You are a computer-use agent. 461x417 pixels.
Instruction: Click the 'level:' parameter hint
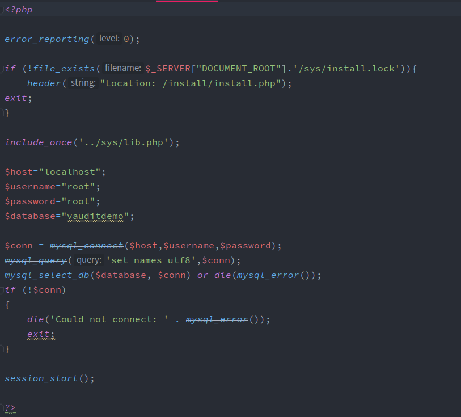[109, 39]
